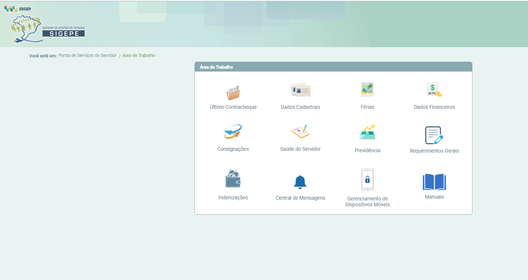The image size is (528, 280).
Task: Open the Saúde do Servidor clipboard icon
Action: point(300,132)
